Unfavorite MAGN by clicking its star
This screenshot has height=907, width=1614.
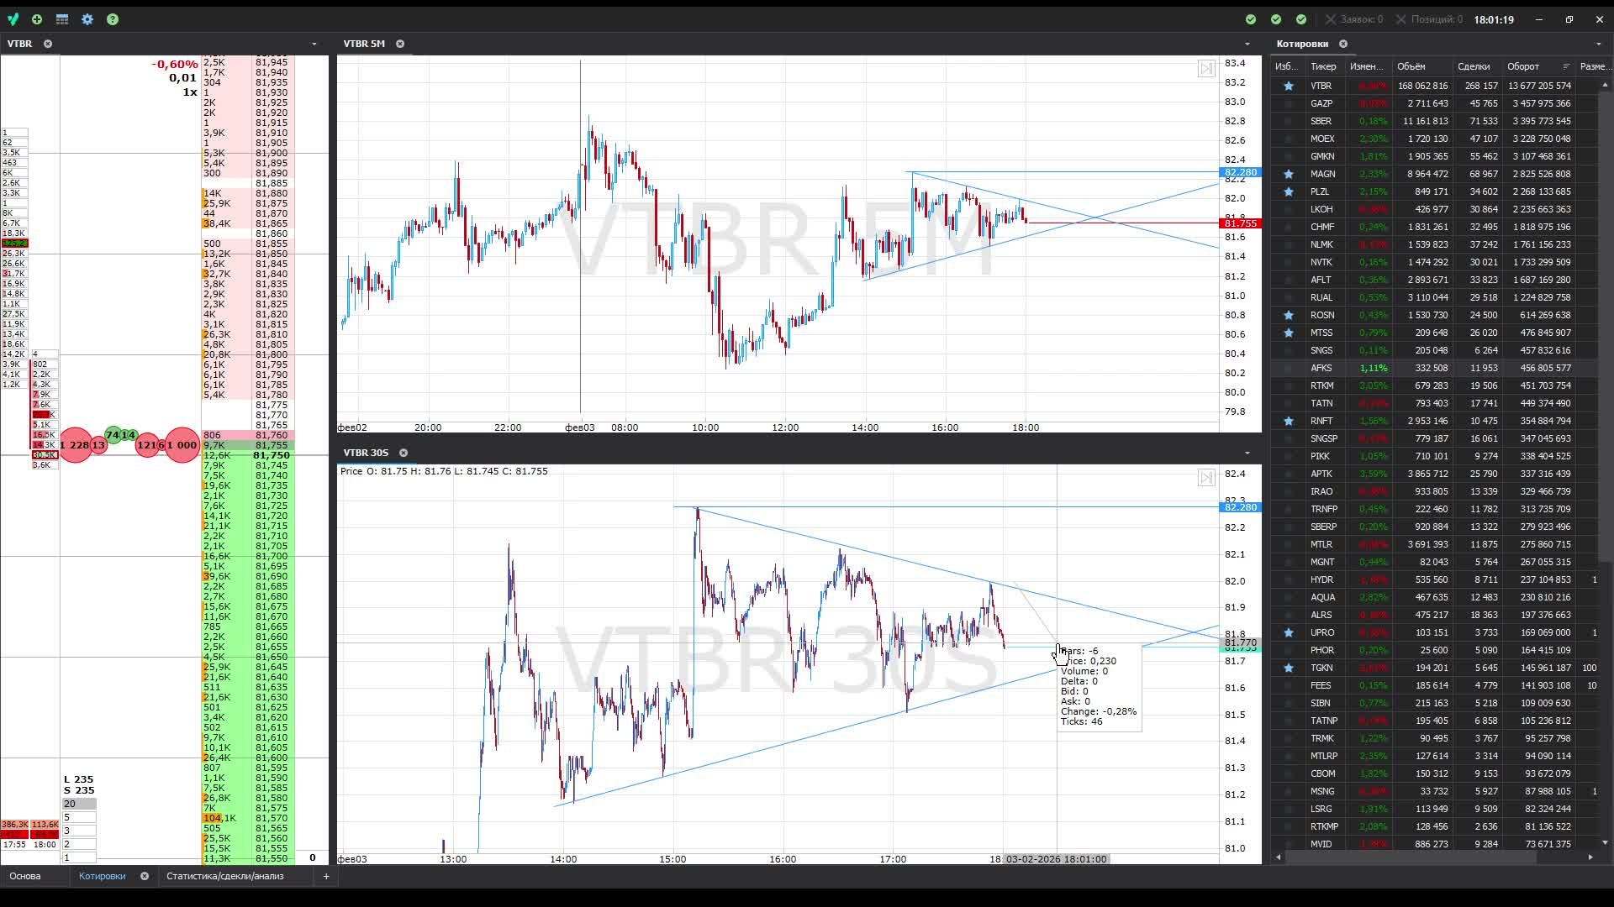pyautogui.click(x=1288, y=174)
